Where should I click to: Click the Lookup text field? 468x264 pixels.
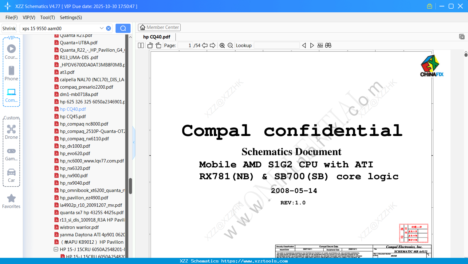[277, 46]
